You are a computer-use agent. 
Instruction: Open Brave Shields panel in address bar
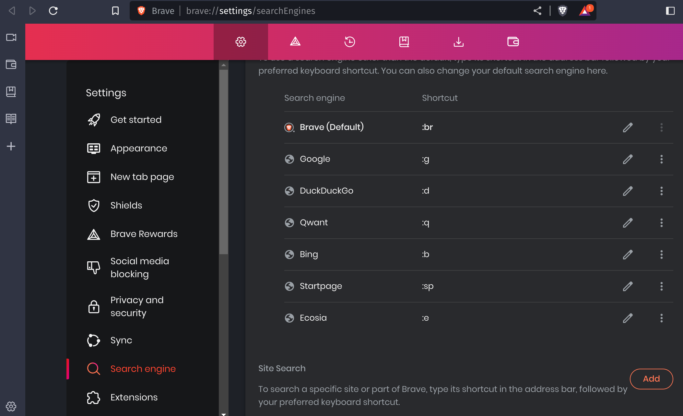point(563,11)
